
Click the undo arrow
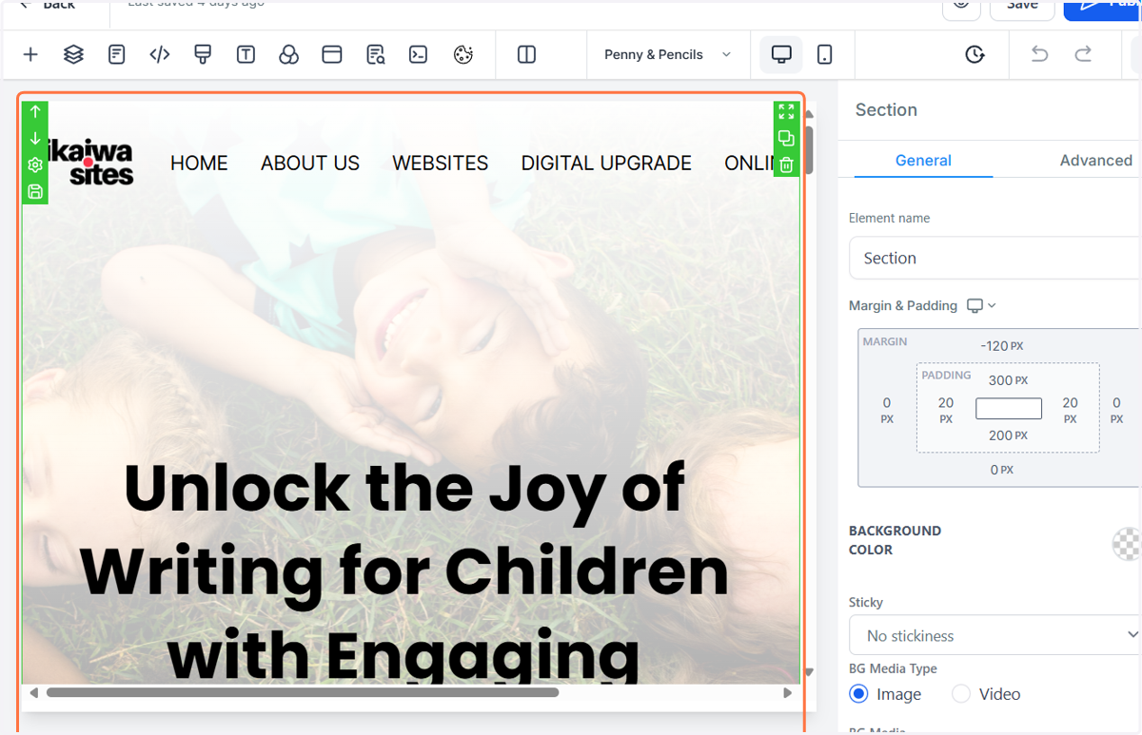click(x=1039, y=55)
